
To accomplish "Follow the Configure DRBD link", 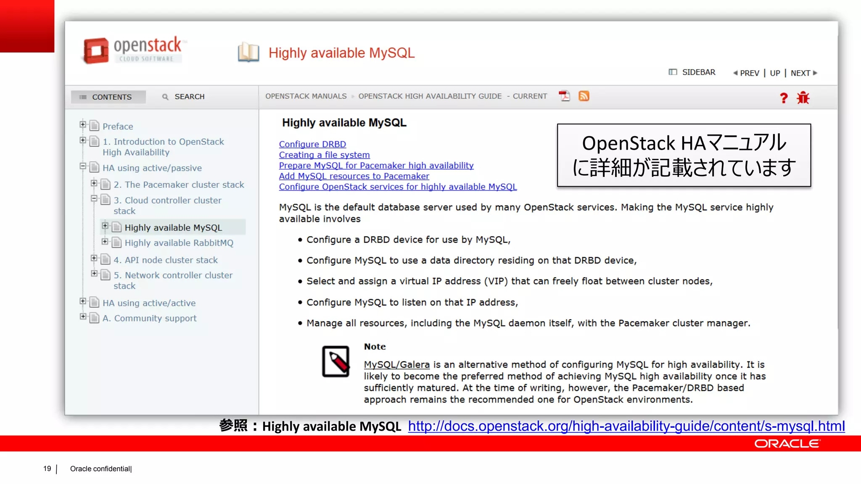I will pyautogui.click(x=312, y=144).
